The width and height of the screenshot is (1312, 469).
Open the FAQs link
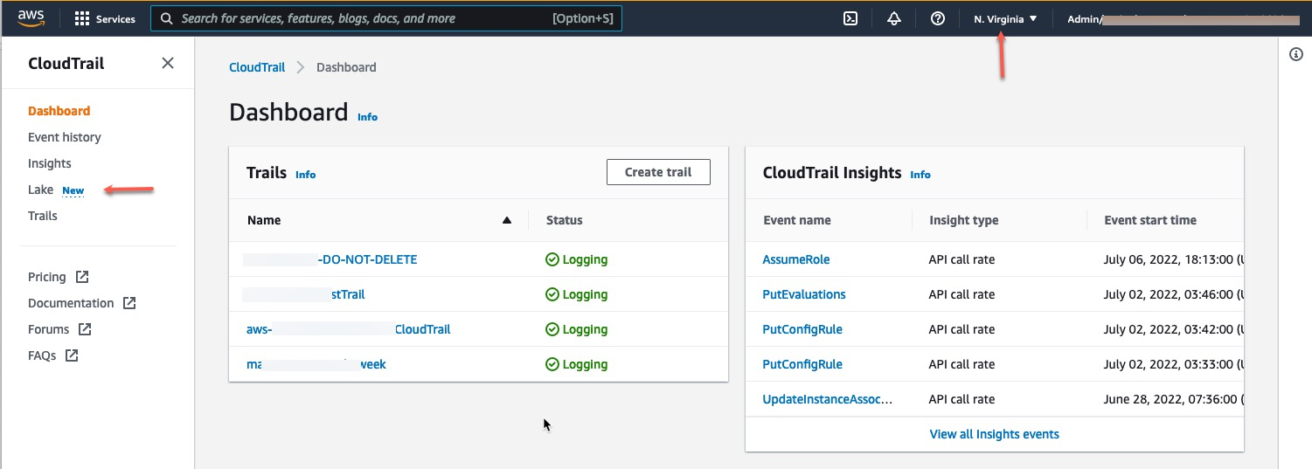pyautogui.click(x=42, y=355)
